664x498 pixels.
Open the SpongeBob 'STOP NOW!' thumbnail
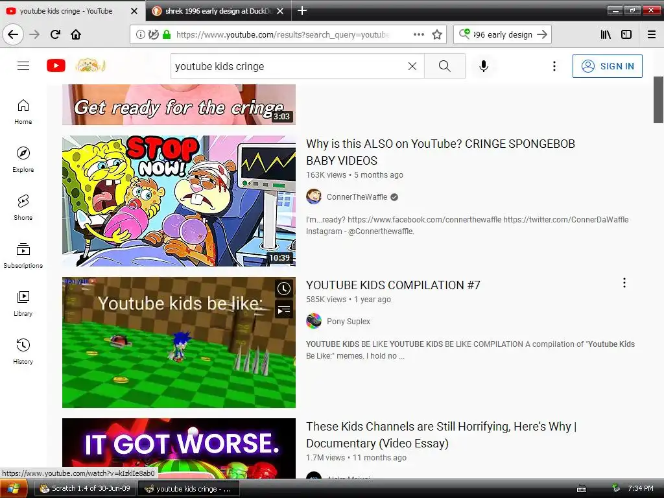179,201
